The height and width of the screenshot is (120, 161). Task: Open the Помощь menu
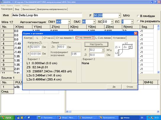click(x=26, y=6)
